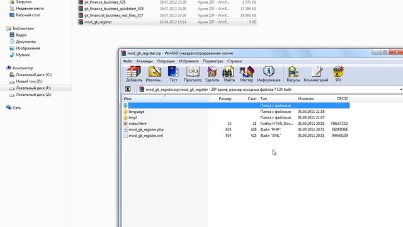Select the parent folder '..' row
The image size is (403, 227).
coord(236,105)
